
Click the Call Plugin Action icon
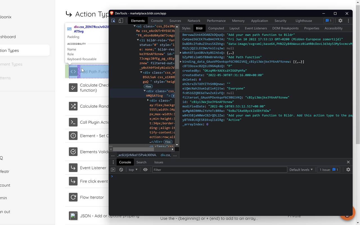click(x=73, y=122)
